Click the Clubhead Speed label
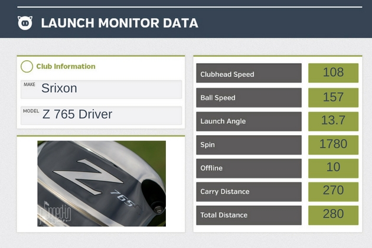Viewport: 372px width, 248px height. coord(249,73)
